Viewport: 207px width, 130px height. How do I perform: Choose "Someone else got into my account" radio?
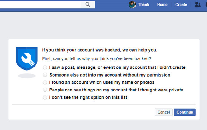pyautogui.click(x=45, y=75)
